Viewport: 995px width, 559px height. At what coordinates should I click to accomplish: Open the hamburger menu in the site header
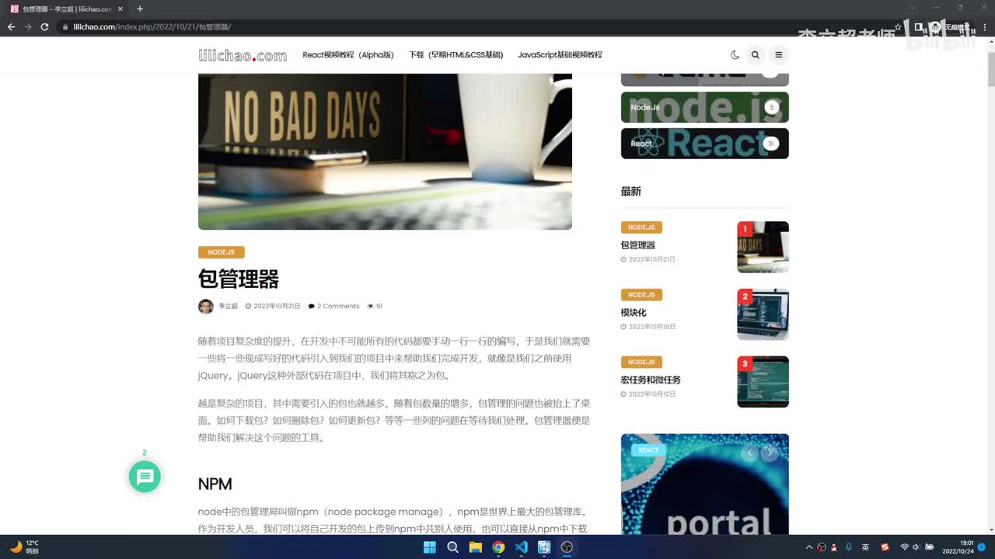tap(778, 54)
